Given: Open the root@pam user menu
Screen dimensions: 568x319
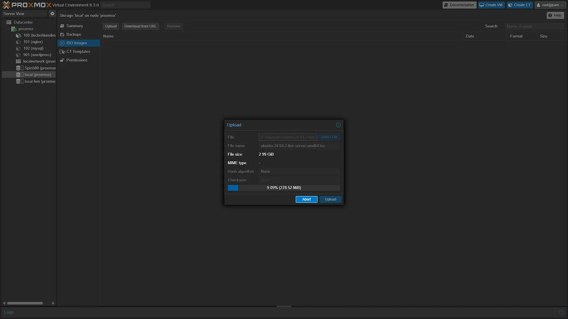Looking at the screenshot, I should [550, 5].
